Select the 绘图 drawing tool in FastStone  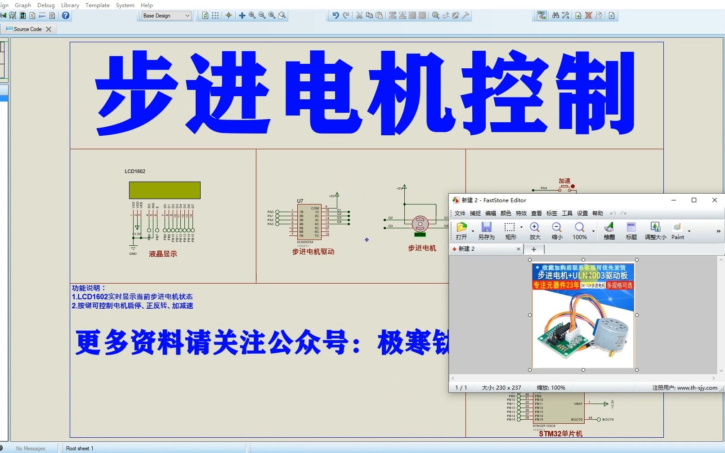pyautogui.click(x=609, y=230)
